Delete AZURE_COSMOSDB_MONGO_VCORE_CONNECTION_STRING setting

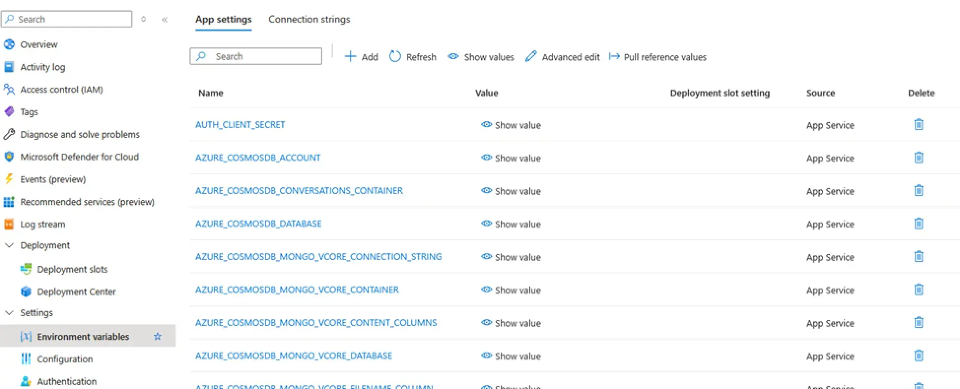919,257
